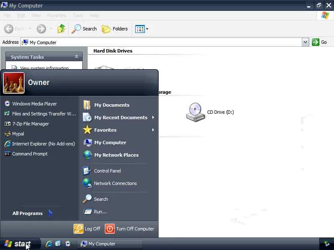Select My Computer taskbar button
Image resolution: width=334 pixels, height=250 pixels.
click(x=110, y=244)
